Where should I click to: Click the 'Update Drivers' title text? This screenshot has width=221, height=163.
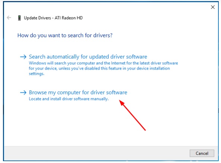(x=37, y=18)
